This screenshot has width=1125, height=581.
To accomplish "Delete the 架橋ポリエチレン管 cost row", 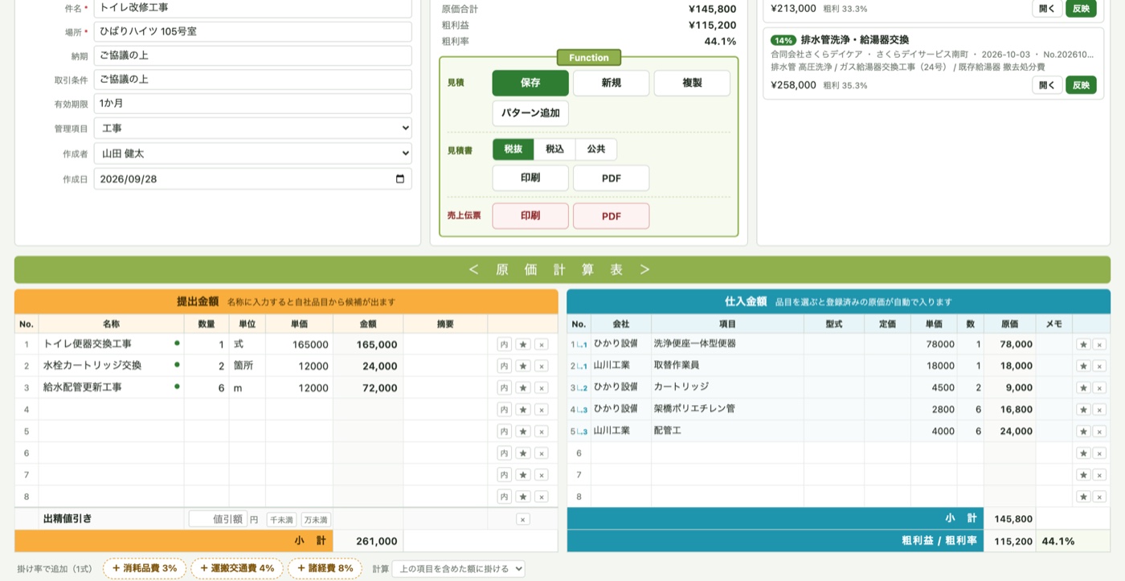I will click(x=1099, y=409).
